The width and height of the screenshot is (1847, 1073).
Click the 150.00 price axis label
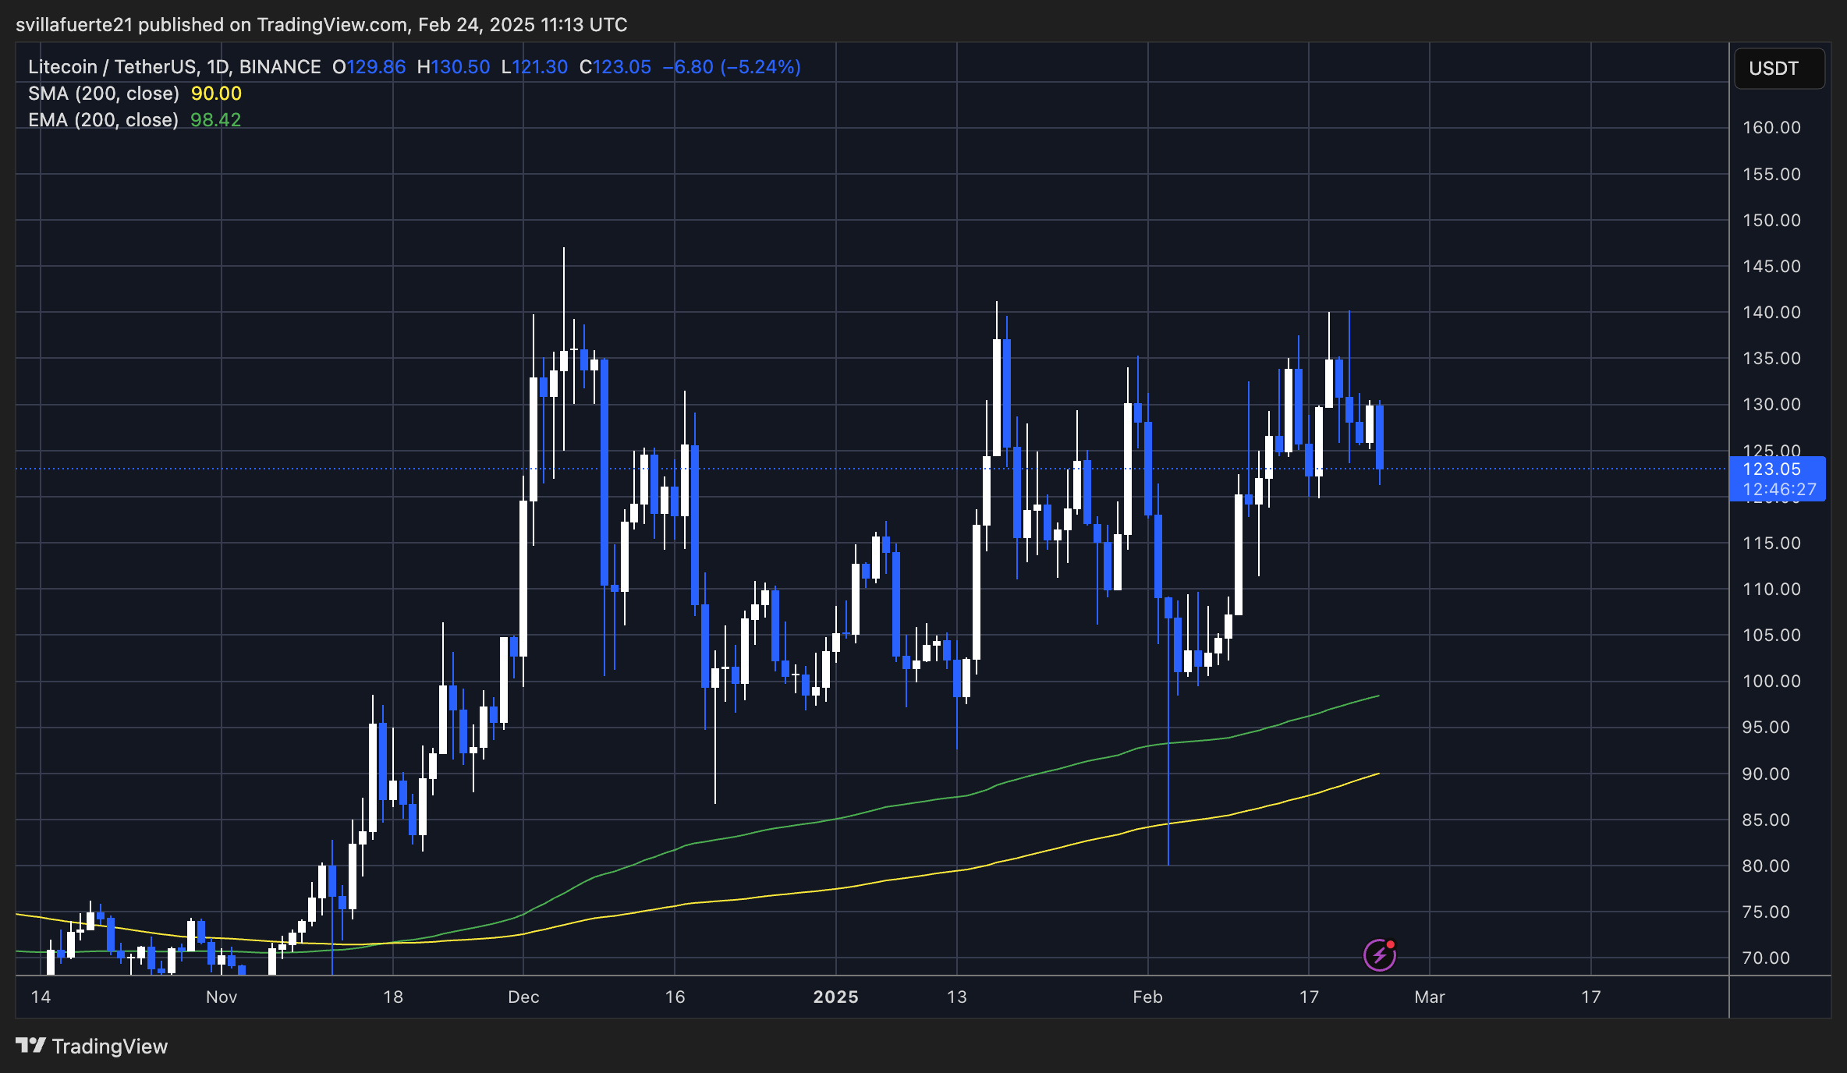click(x=1771, y=220)
